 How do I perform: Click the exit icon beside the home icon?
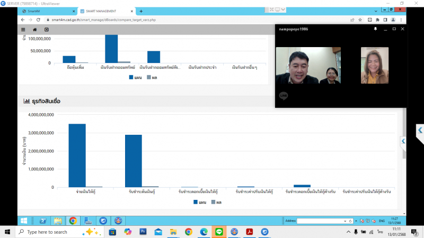click(x=47, y=30)
